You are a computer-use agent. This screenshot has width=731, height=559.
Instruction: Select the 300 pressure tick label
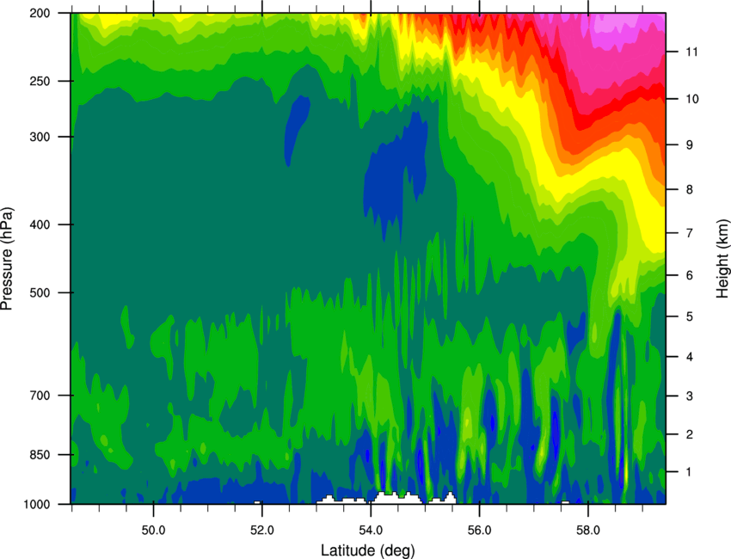point(40,137)
